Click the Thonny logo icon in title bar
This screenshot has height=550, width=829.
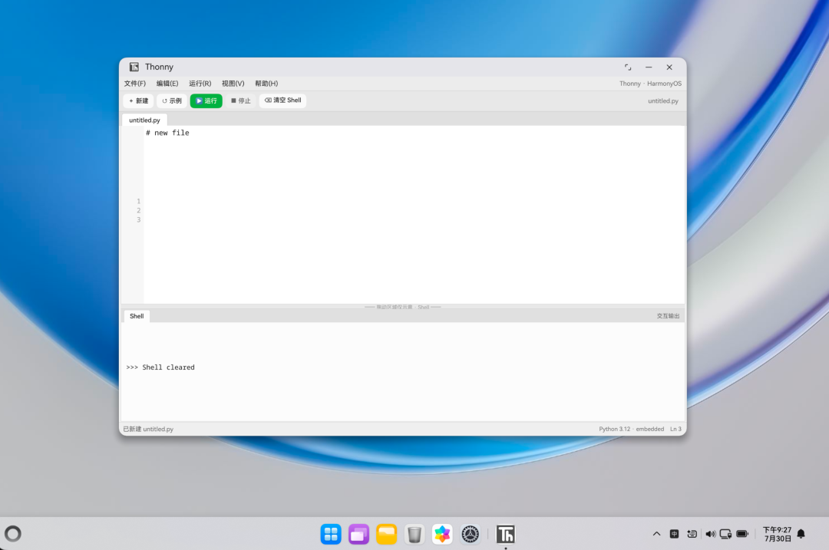[x=134, y=67]
